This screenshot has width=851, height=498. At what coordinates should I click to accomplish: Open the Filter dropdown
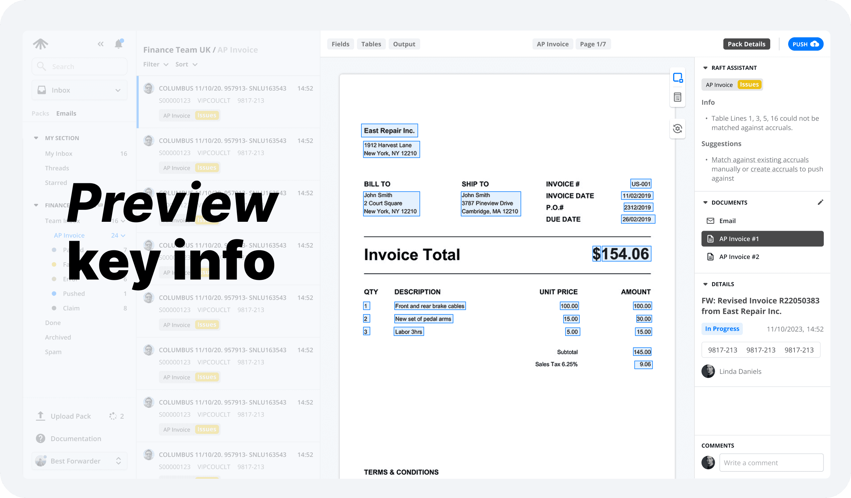155,64
